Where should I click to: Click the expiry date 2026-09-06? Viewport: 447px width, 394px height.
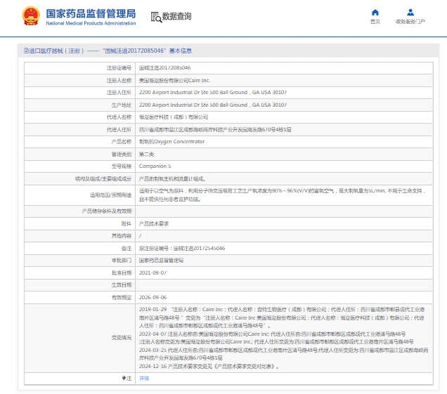pos(153,297)
